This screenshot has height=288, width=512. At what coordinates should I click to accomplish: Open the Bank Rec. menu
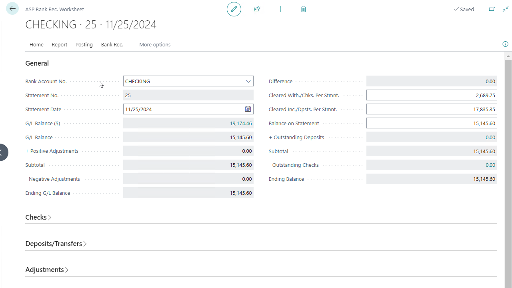(112, 44)
